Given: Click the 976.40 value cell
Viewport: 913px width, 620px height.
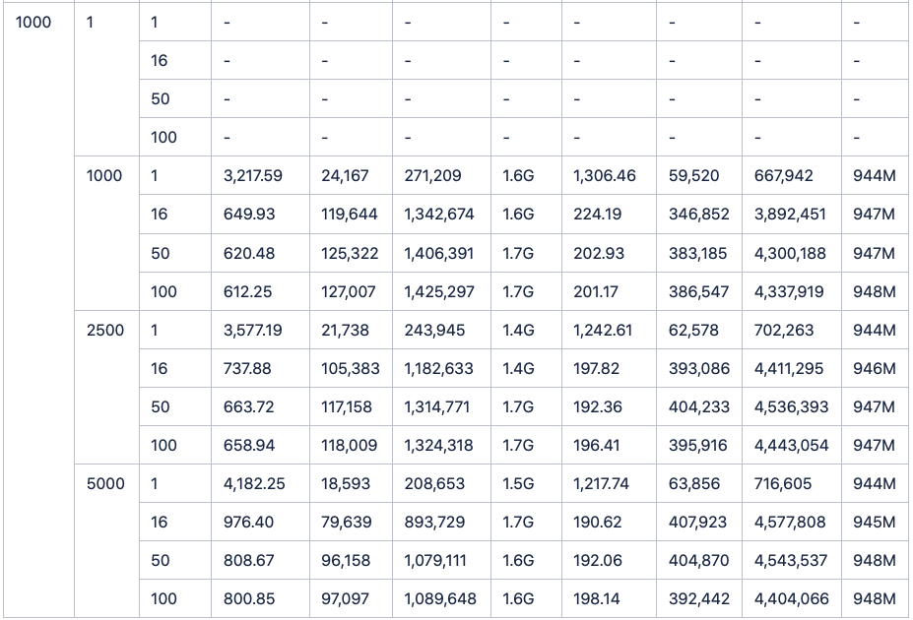Looking at the screenshot, I should pos(249,523).
